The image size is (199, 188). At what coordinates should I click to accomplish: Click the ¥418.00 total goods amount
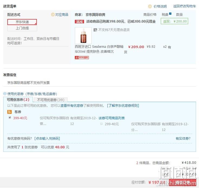189,162
